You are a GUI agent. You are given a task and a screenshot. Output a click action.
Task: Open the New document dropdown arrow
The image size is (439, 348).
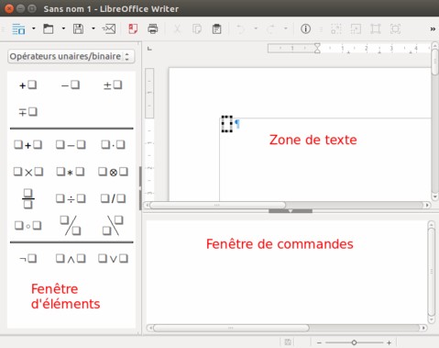click(34, 28)
